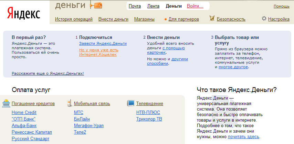Open the Для партнеров link

click(x=184, y=19)
